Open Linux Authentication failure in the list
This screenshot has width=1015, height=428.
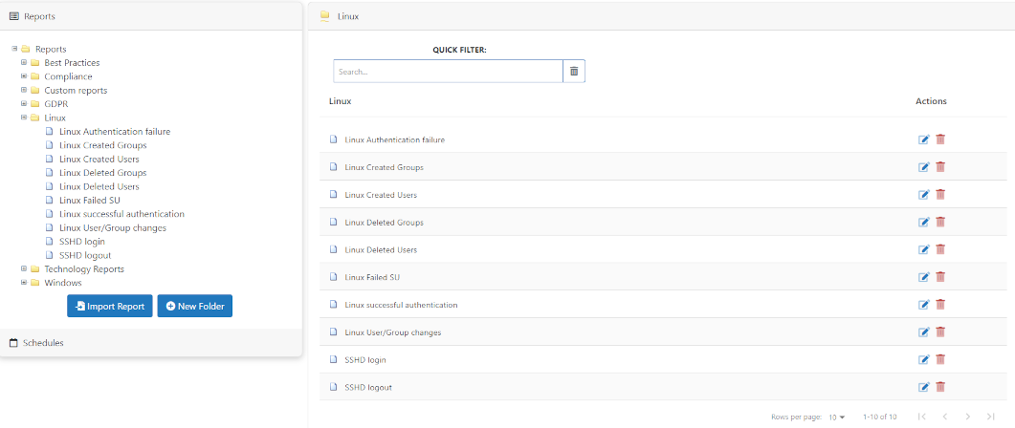tap(395, 139)
